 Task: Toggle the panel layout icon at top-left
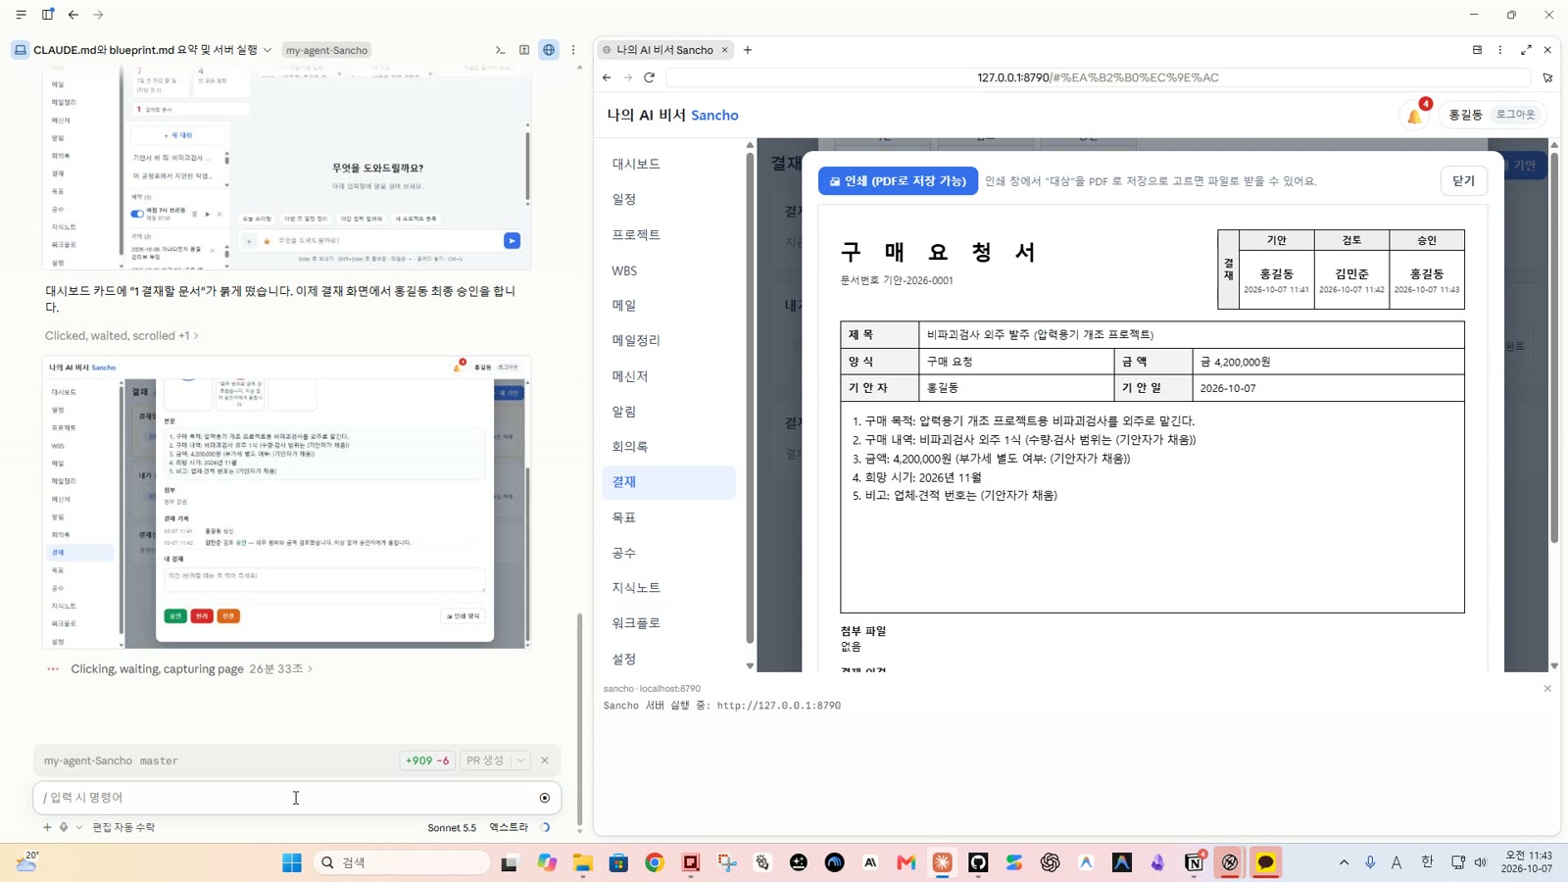tap(47, 15)
